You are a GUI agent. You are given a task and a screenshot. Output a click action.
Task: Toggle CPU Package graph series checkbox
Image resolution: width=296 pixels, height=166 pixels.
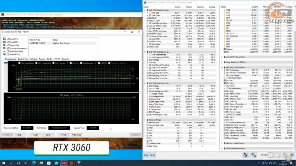click(54, 63)
